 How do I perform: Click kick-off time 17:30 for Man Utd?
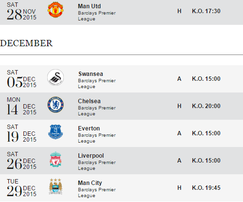coord(206,11)
